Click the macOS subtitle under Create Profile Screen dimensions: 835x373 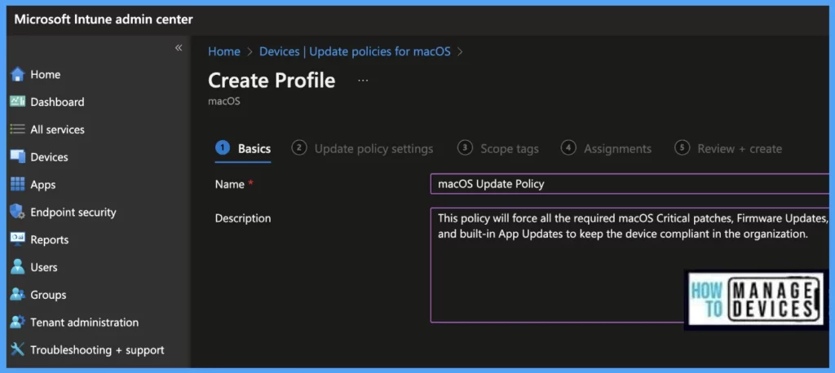[223, 101]
